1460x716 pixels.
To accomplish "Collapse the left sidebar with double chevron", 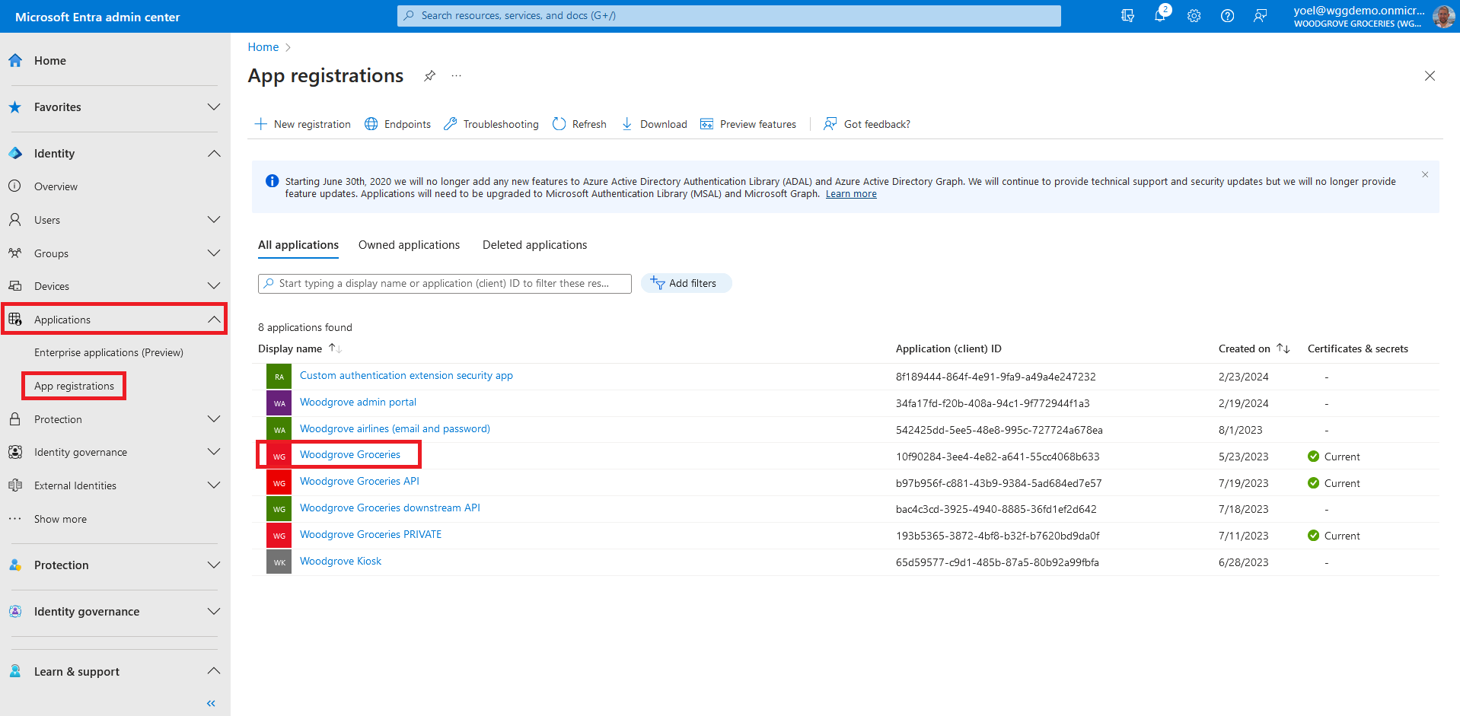I will click(x=211, y=703).
